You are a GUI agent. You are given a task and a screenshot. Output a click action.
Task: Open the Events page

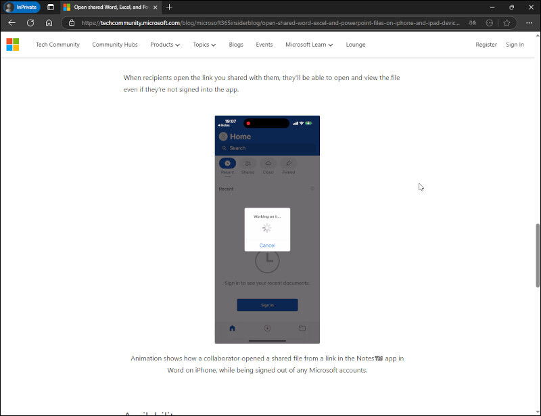pos(264,45)
